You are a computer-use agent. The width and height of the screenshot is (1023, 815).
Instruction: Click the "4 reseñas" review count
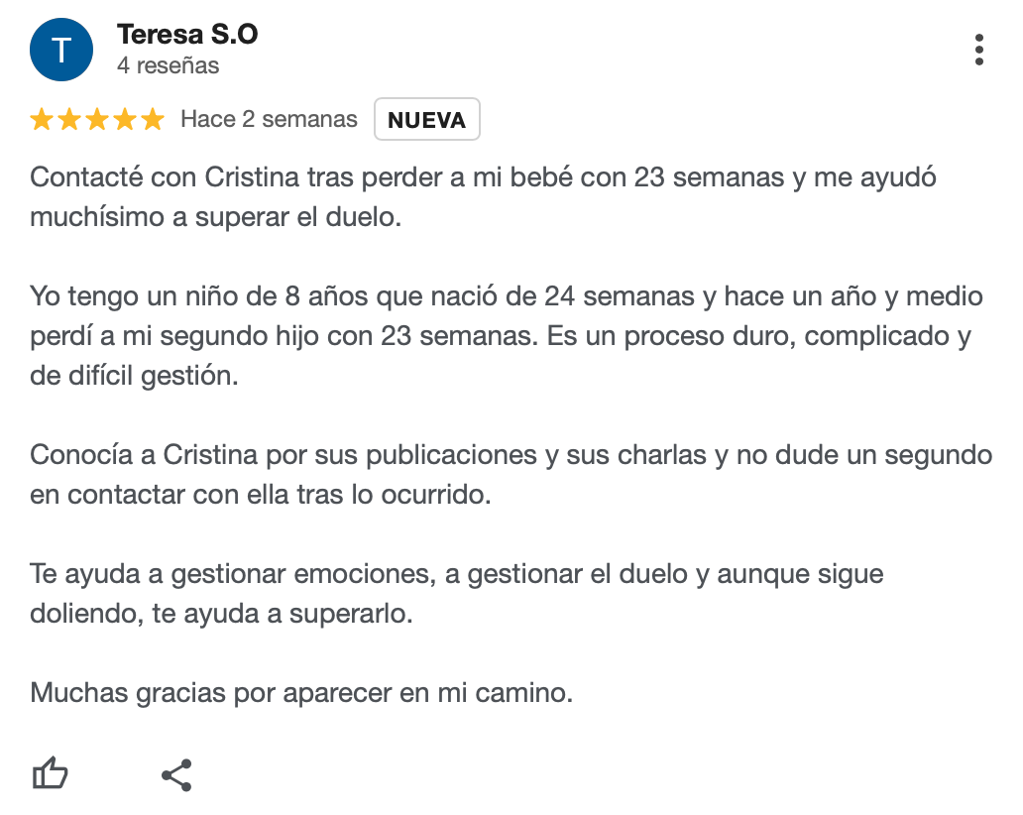point(168,66)
